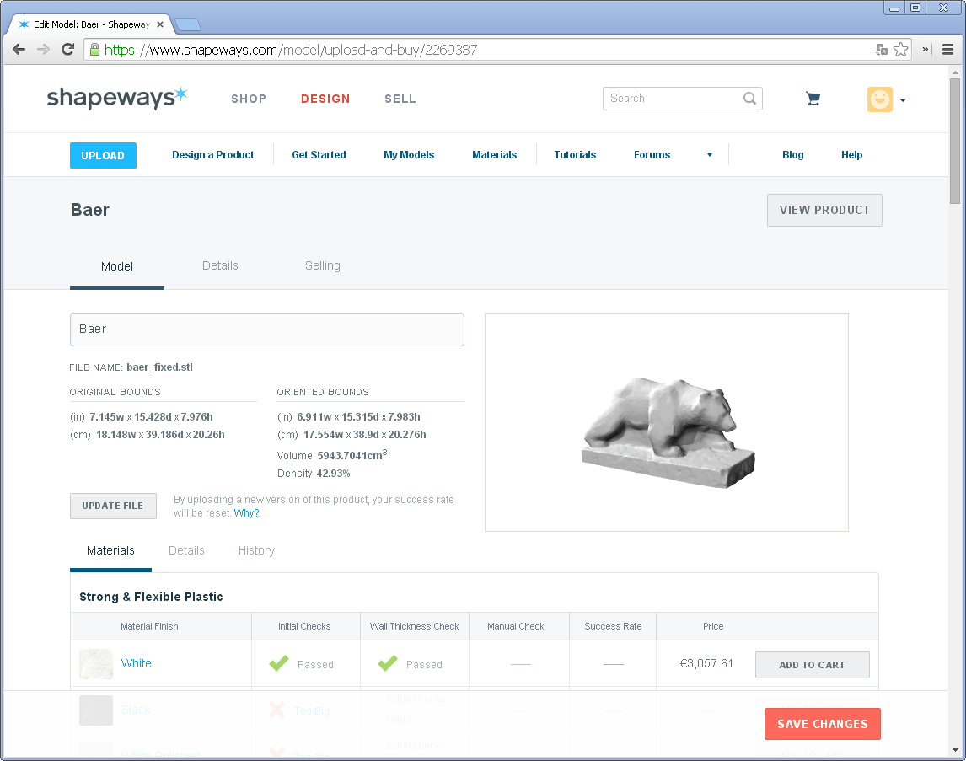
Task: Open the shopping cart icon
Action: click(812, 99)
